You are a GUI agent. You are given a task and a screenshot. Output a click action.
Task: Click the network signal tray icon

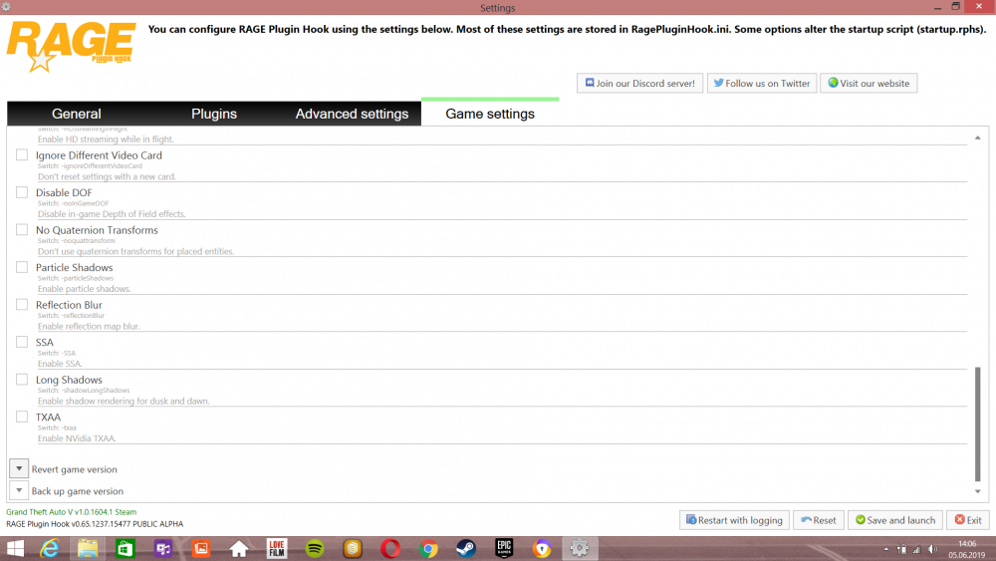pyautogui.click(x=916, y=549)
